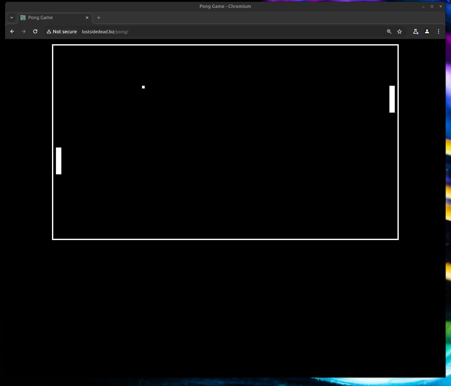Open the browser profile avatar
This screenshot has width=451, height=386.
click(x=427, y=31)
